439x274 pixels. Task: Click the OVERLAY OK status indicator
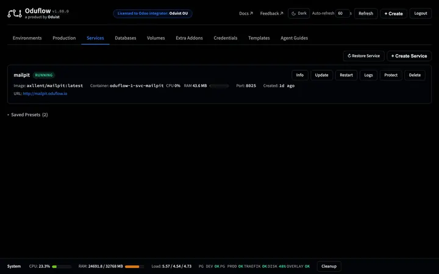click(x=298, y=267)
